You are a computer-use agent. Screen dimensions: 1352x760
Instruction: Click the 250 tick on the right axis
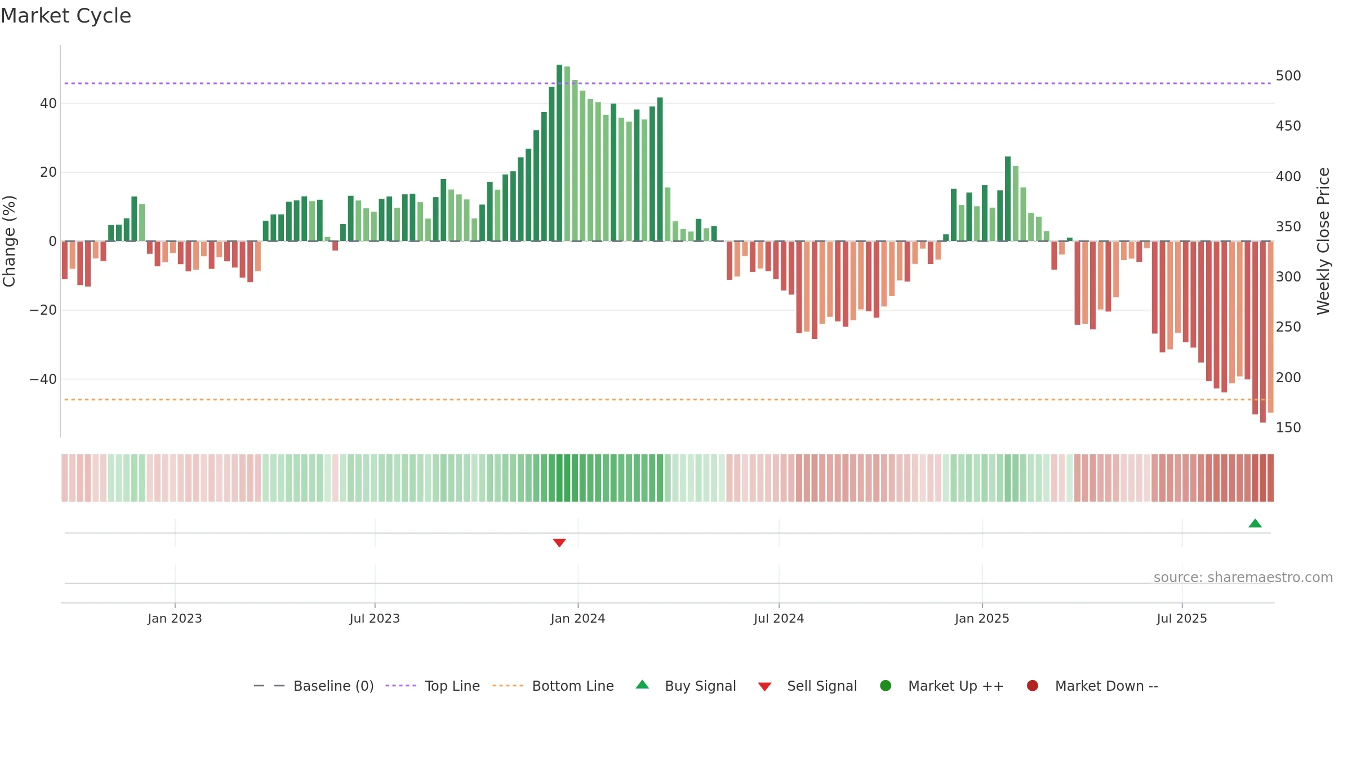point(1288,327)
